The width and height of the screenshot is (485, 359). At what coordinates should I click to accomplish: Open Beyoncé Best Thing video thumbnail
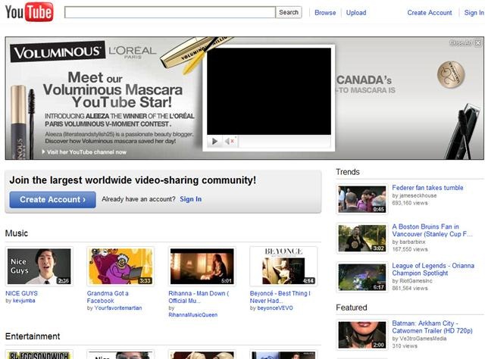pos(283,267)
